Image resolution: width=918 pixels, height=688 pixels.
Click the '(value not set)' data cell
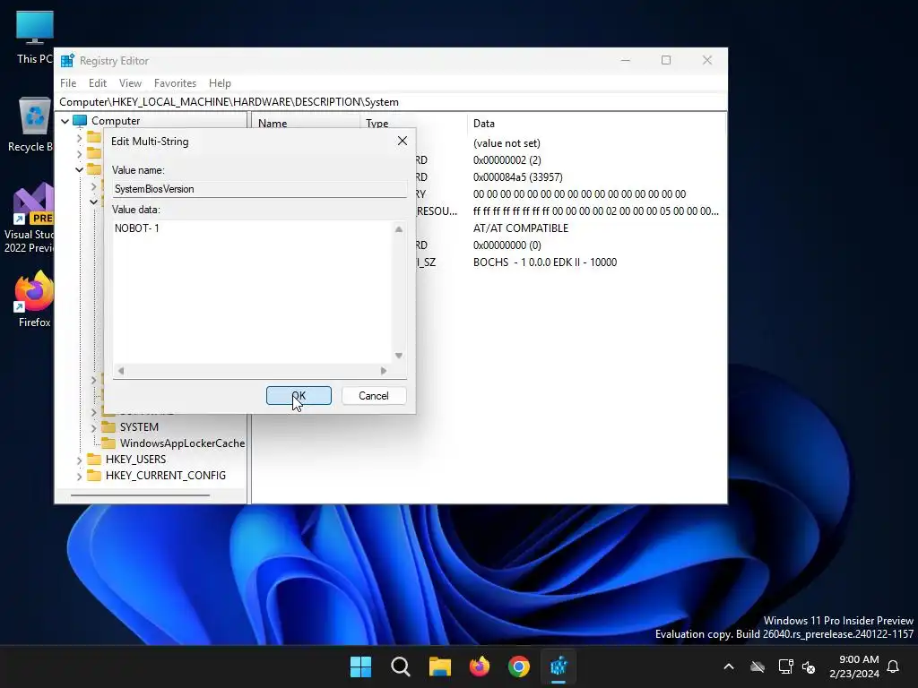[507, 143]
